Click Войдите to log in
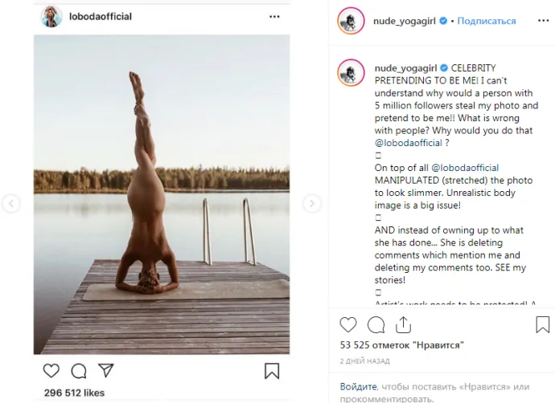Viewport: 555px width, 403px height. (358, 387)
